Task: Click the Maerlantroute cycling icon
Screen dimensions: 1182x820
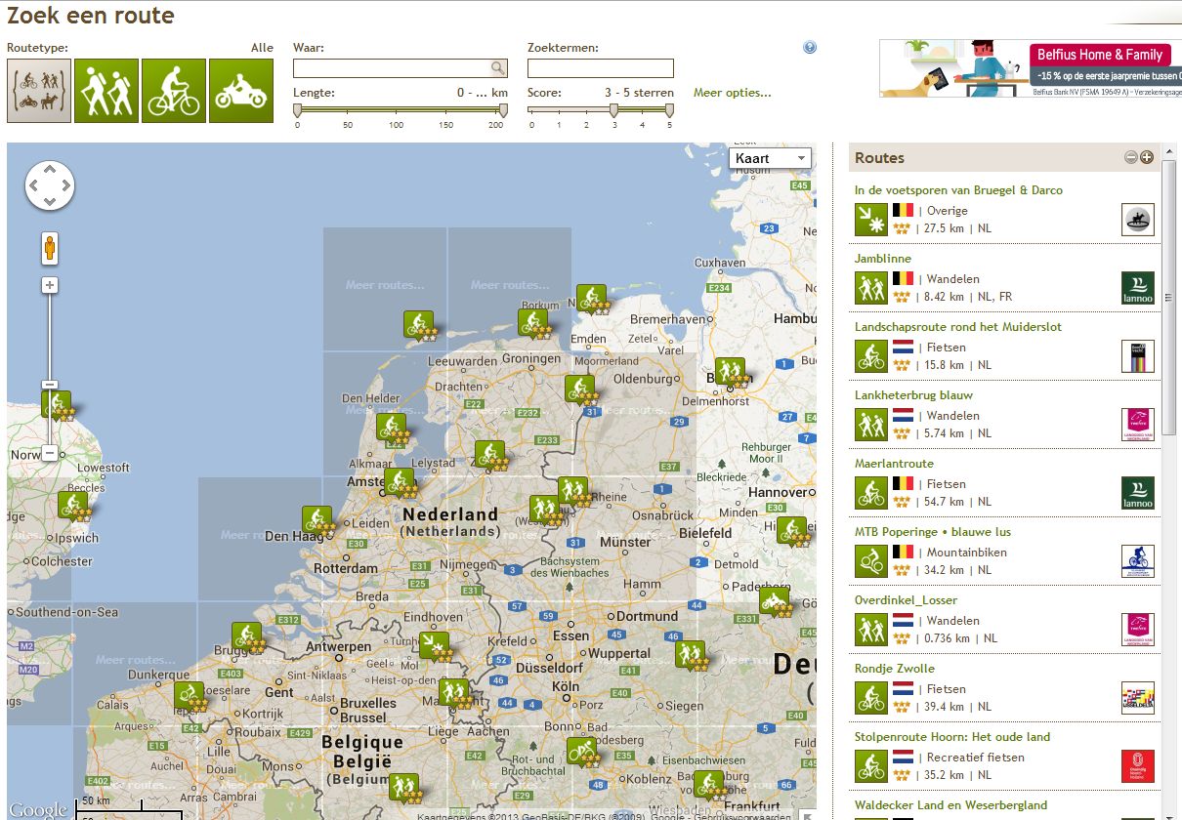Action: 870,492
